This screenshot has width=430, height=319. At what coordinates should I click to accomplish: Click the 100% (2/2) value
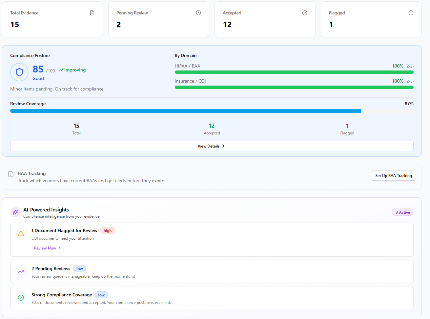point(403,66)
